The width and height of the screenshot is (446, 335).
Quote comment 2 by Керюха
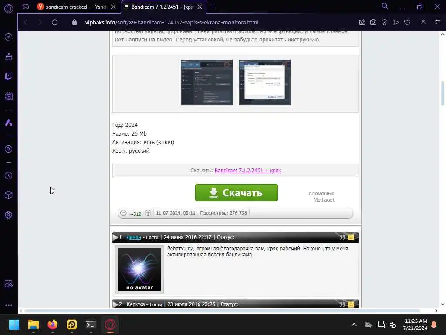[342, 304]
